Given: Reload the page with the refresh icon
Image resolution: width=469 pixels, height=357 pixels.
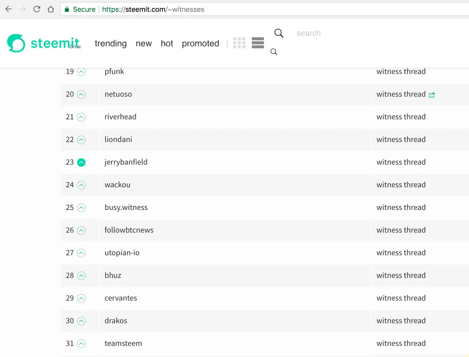Looking at the screenshot, I should 37,9.
